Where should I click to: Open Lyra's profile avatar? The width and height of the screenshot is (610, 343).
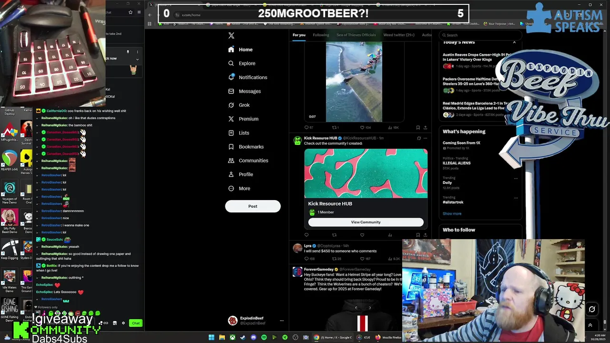297,248
